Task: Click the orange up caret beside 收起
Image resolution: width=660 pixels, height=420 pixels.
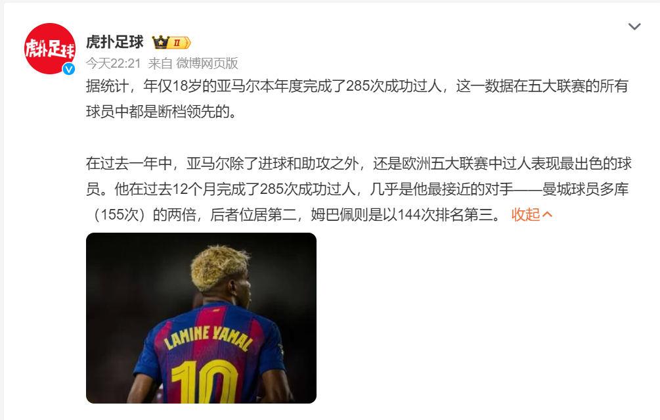Action: tap(547, 214)
